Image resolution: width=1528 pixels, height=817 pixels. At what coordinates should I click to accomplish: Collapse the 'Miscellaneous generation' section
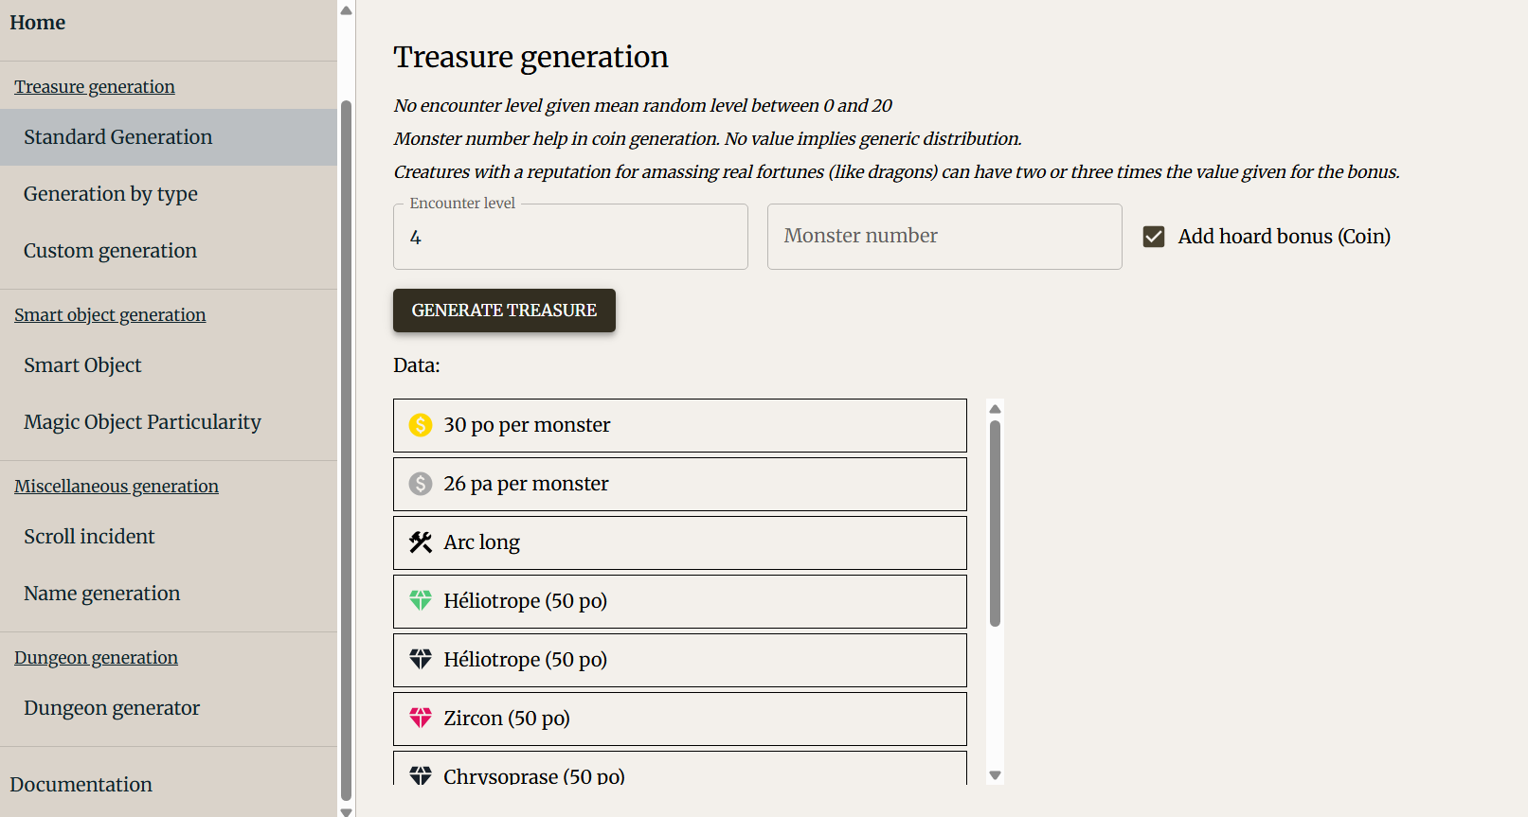pyautogui.click(x=116, y=486)
